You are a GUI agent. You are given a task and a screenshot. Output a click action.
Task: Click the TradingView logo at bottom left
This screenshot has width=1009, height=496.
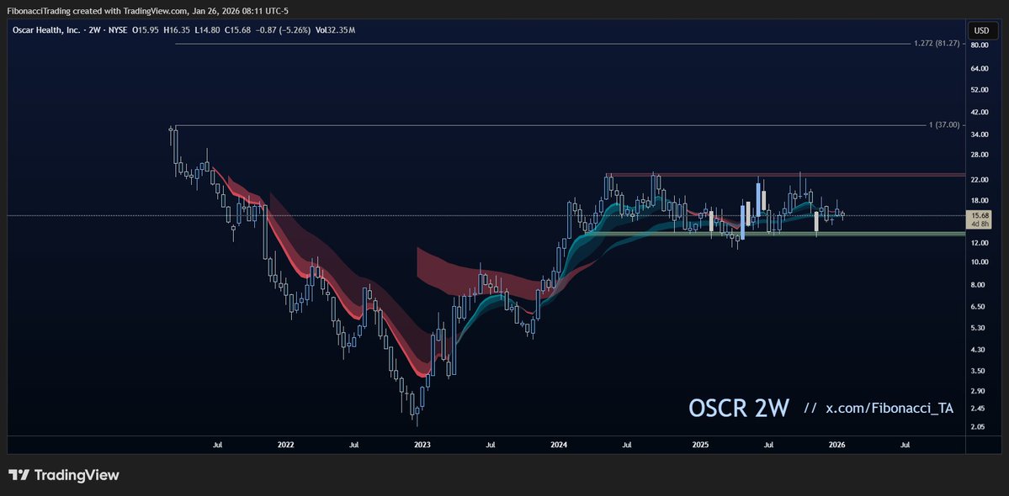point(64,476)
